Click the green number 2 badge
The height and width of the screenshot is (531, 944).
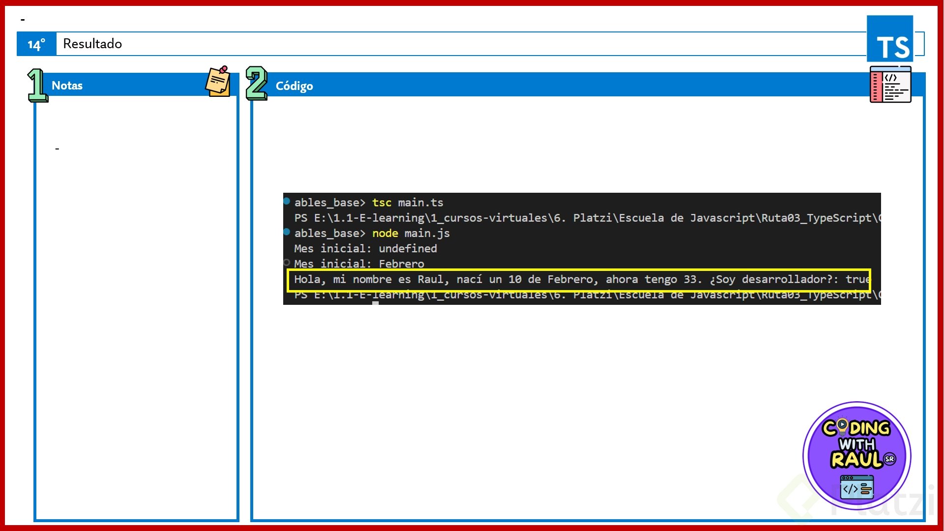[256, 83]
